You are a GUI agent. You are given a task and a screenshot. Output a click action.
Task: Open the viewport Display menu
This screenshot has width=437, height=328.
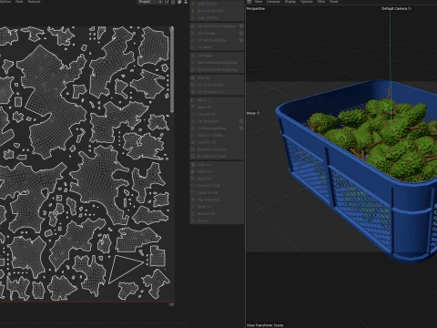pos(290,2)
